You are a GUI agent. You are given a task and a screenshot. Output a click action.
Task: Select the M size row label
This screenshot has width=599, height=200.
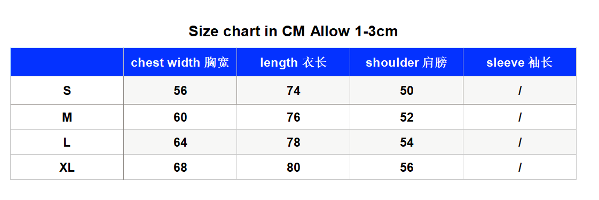click(x=67, y=117)
